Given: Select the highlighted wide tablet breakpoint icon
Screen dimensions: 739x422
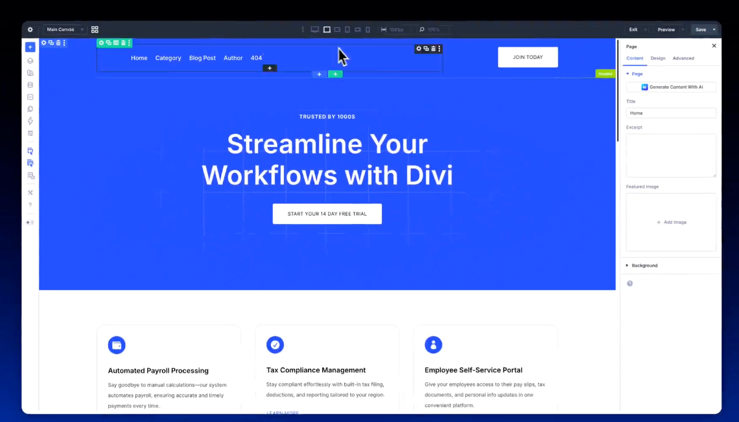Looking at the screenshot, I should pyautogui.click(x=327, y=30).
